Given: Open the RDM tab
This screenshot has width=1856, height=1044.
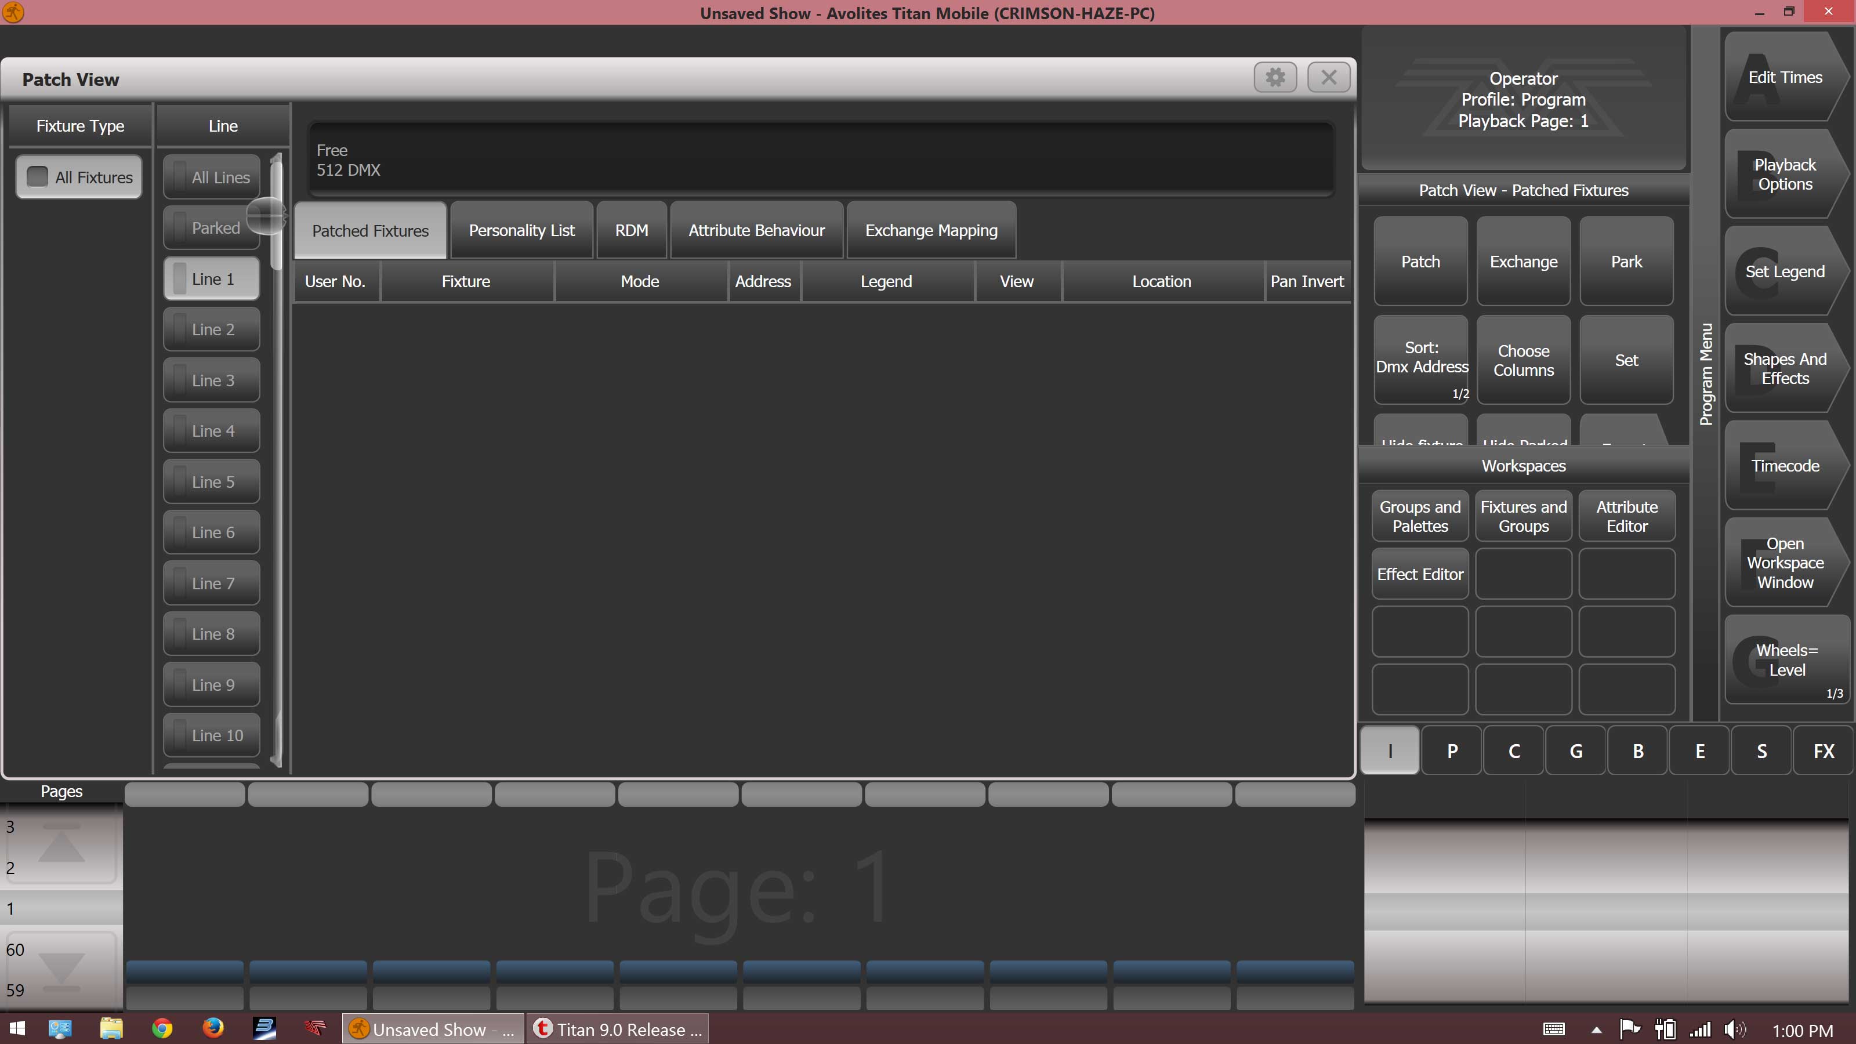Looking at the screenshot, I should pos(632,231).
